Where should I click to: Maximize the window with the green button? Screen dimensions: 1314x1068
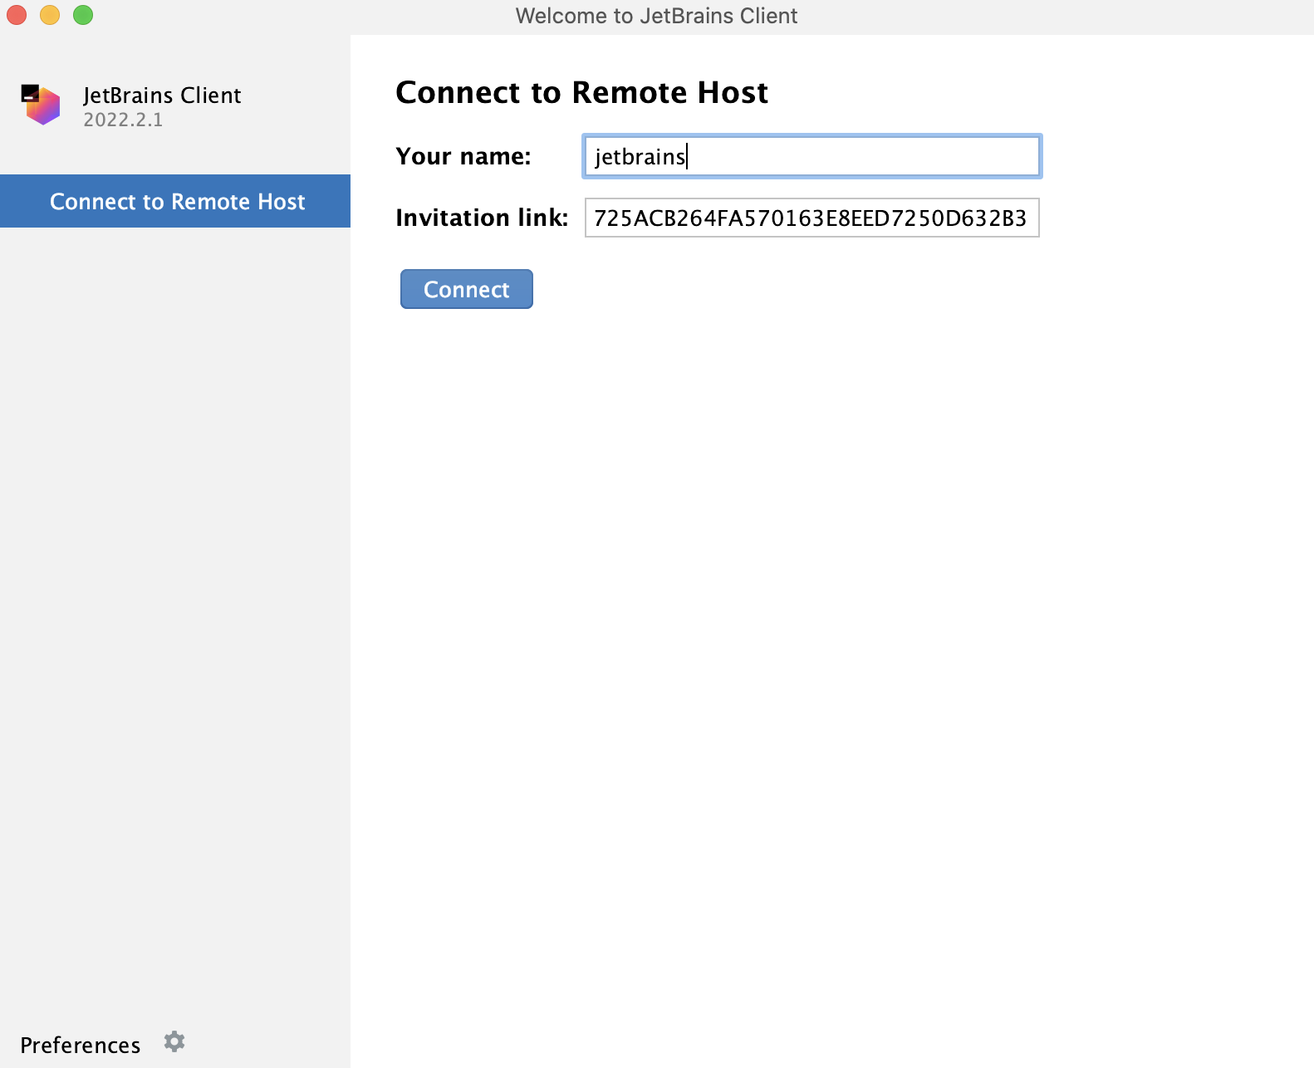tap(83, 15)
